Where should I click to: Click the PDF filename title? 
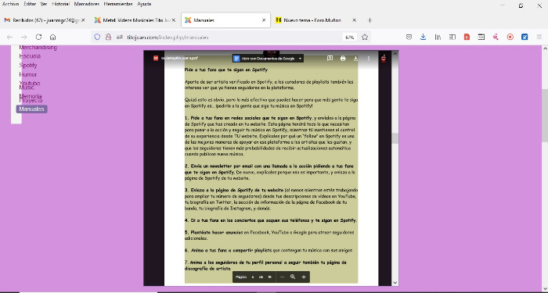[179, 59]
